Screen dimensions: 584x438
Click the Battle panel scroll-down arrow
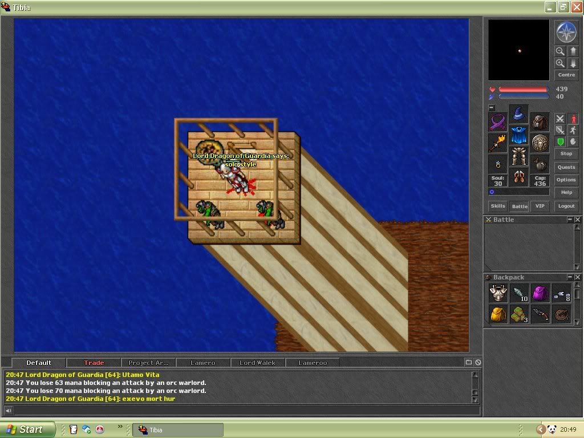577,267
